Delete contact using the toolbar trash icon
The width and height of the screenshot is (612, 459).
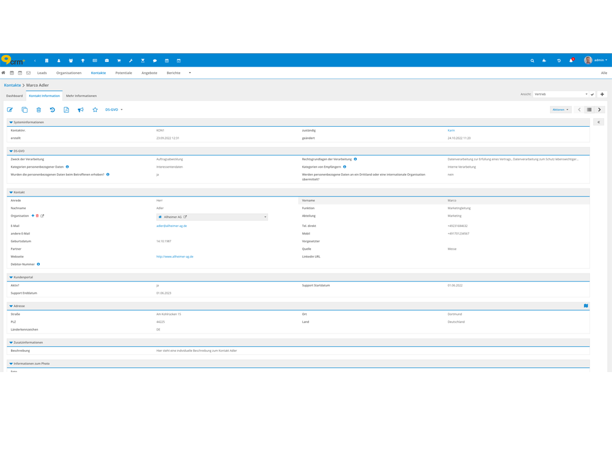click(x=39, y=110)
